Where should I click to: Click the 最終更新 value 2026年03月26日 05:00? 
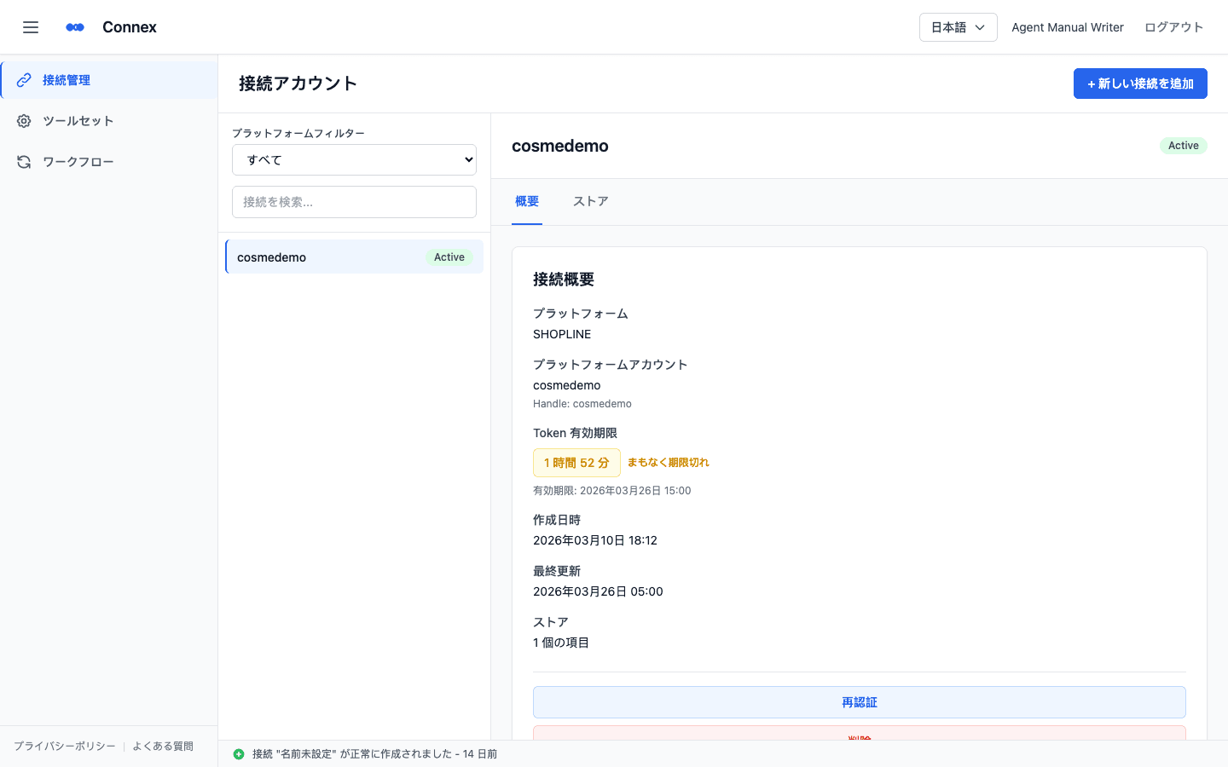598,591
